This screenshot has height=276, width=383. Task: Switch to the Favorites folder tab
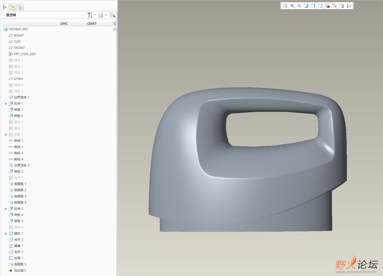[x=20, y=7]
